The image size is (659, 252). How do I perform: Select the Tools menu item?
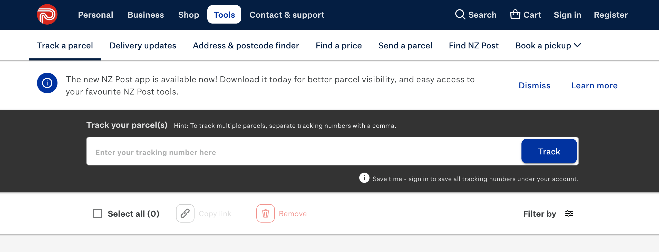point(224,15)
